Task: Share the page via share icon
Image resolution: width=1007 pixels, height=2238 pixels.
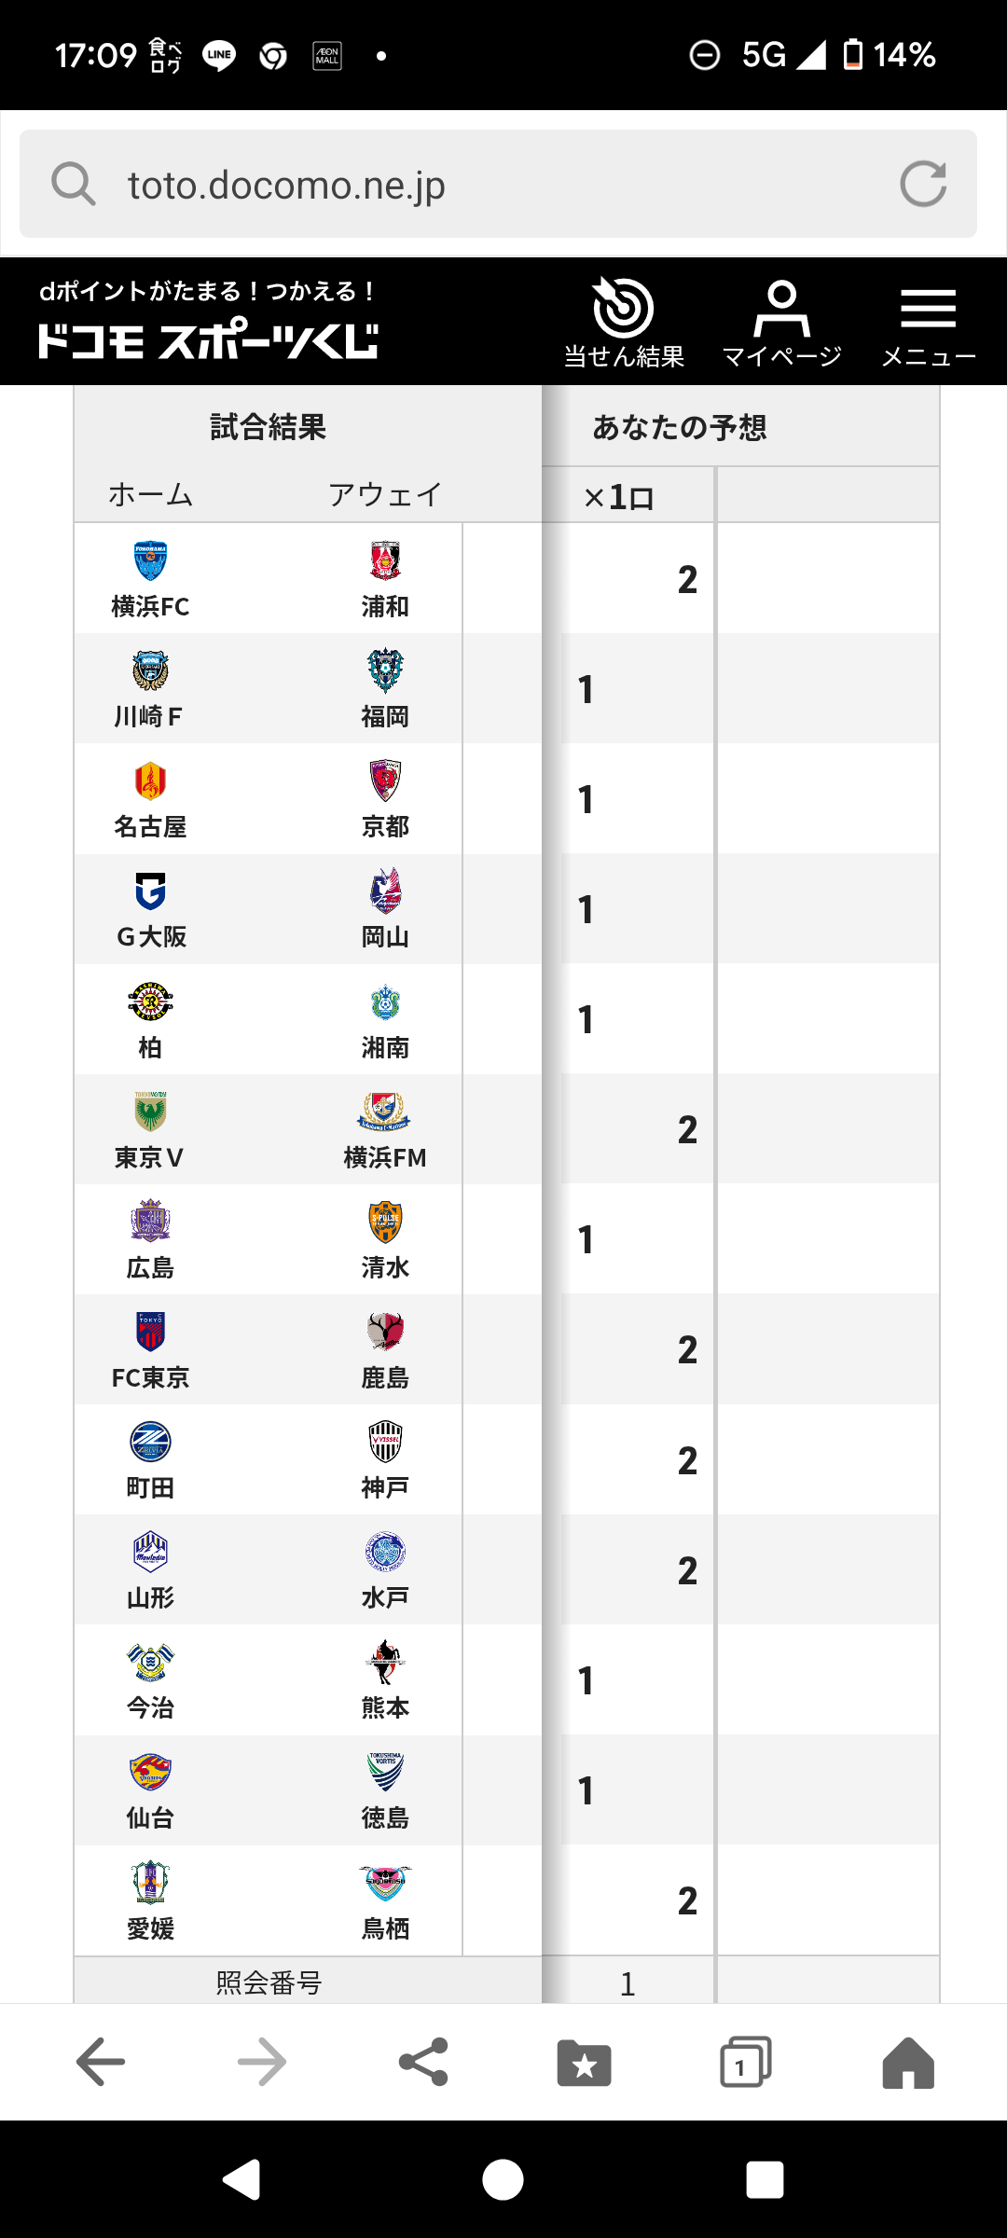Action: [x=423, y=2062]
